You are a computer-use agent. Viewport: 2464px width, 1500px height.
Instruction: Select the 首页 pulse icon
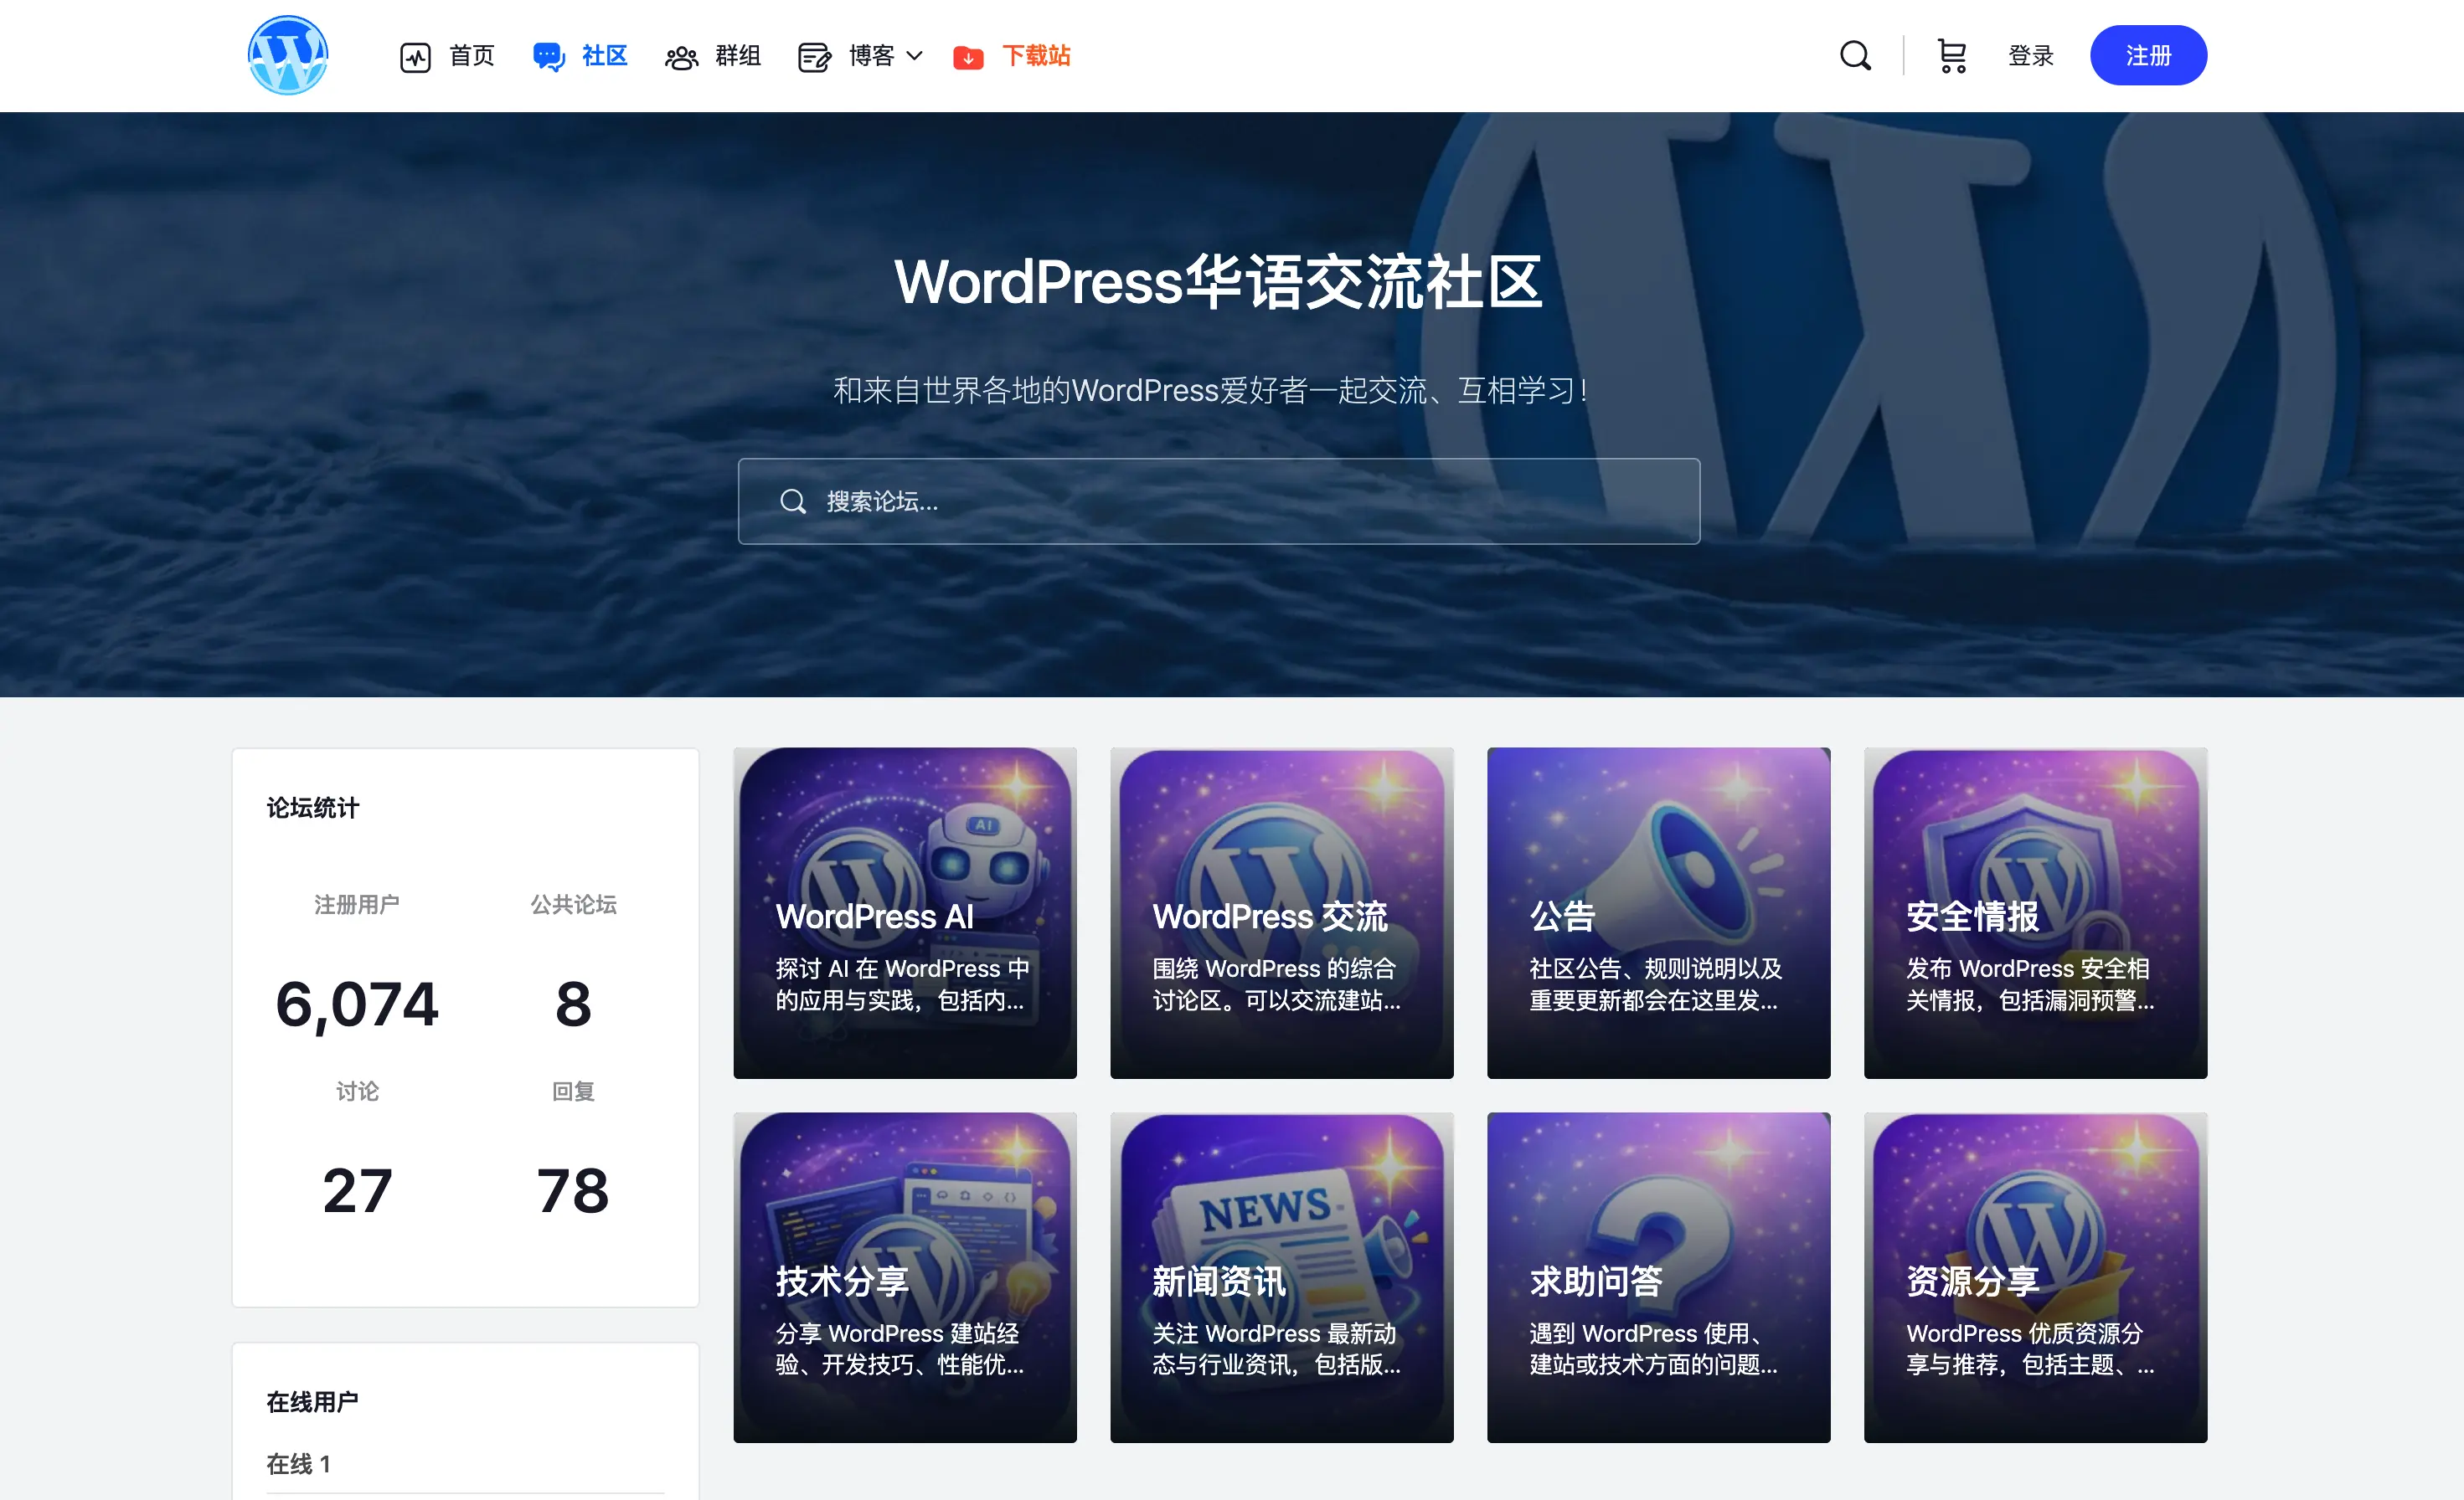417,56
